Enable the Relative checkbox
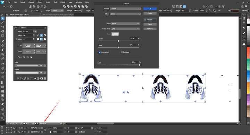The image size is (250, 135). coord(122,52)
